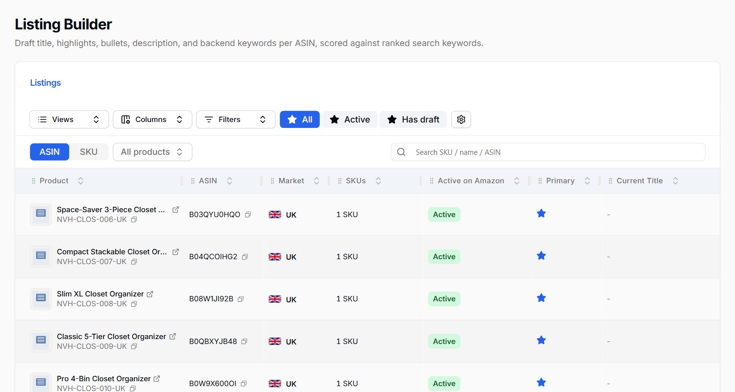Sort by Active on Amazon column
The image size is (735, 392).
tap(516, 181)
